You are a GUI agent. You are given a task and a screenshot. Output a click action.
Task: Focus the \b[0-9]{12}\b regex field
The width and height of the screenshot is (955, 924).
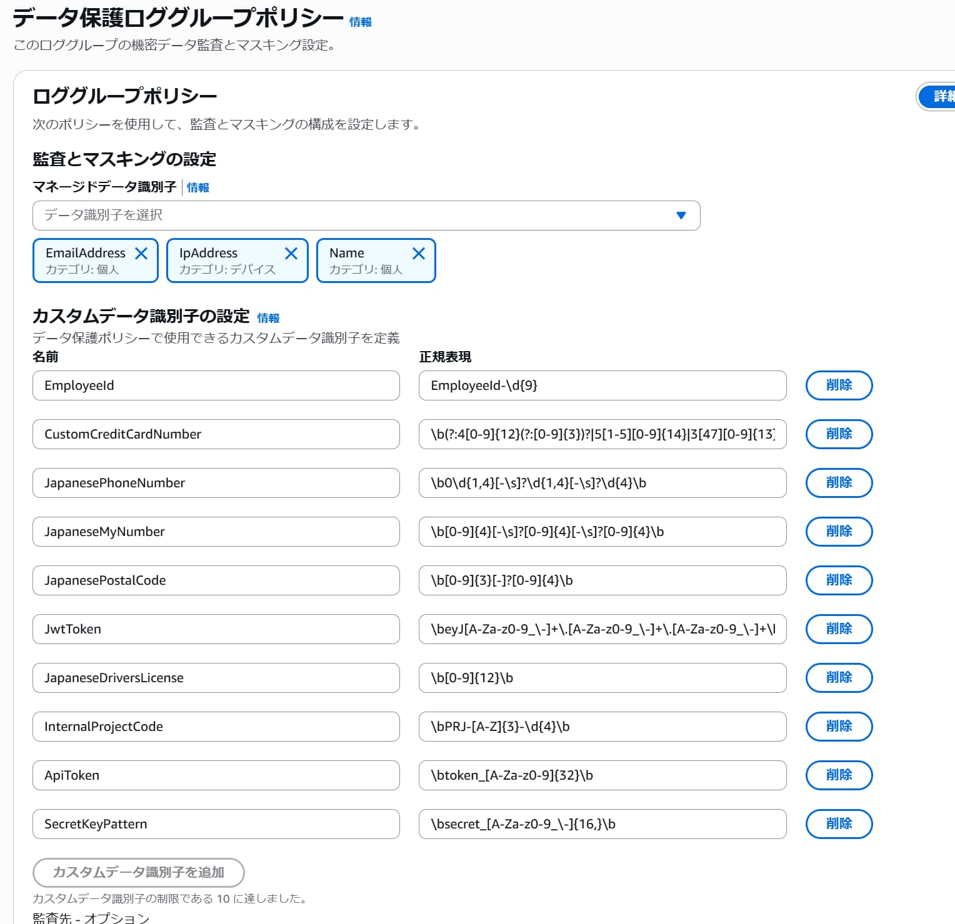pos(602,678)
